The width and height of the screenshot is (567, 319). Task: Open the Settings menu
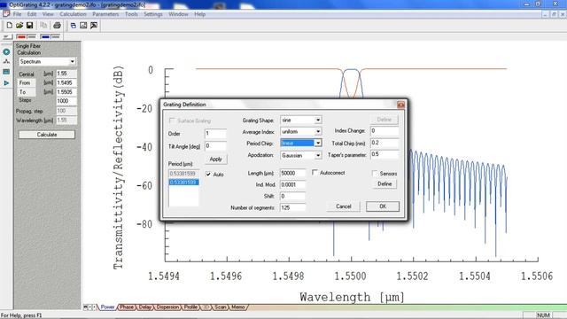pos(153,14)
